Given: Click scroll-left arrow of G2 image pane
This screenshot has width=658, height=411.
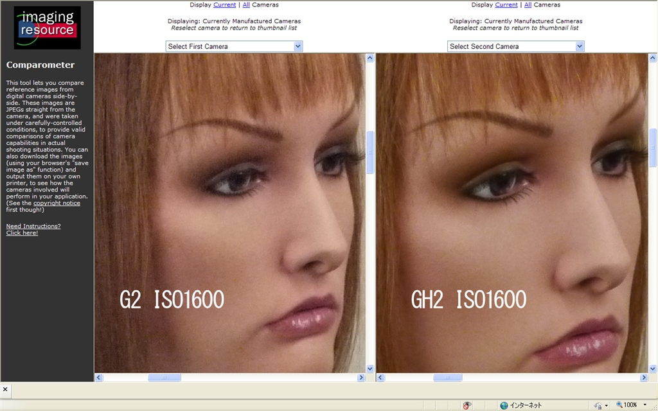Looking at the screenshot, I should pos(98,378).
